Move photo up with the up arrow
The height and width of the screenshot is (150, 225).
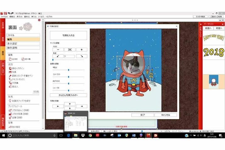pyautogui.click(x=70, y=104)
